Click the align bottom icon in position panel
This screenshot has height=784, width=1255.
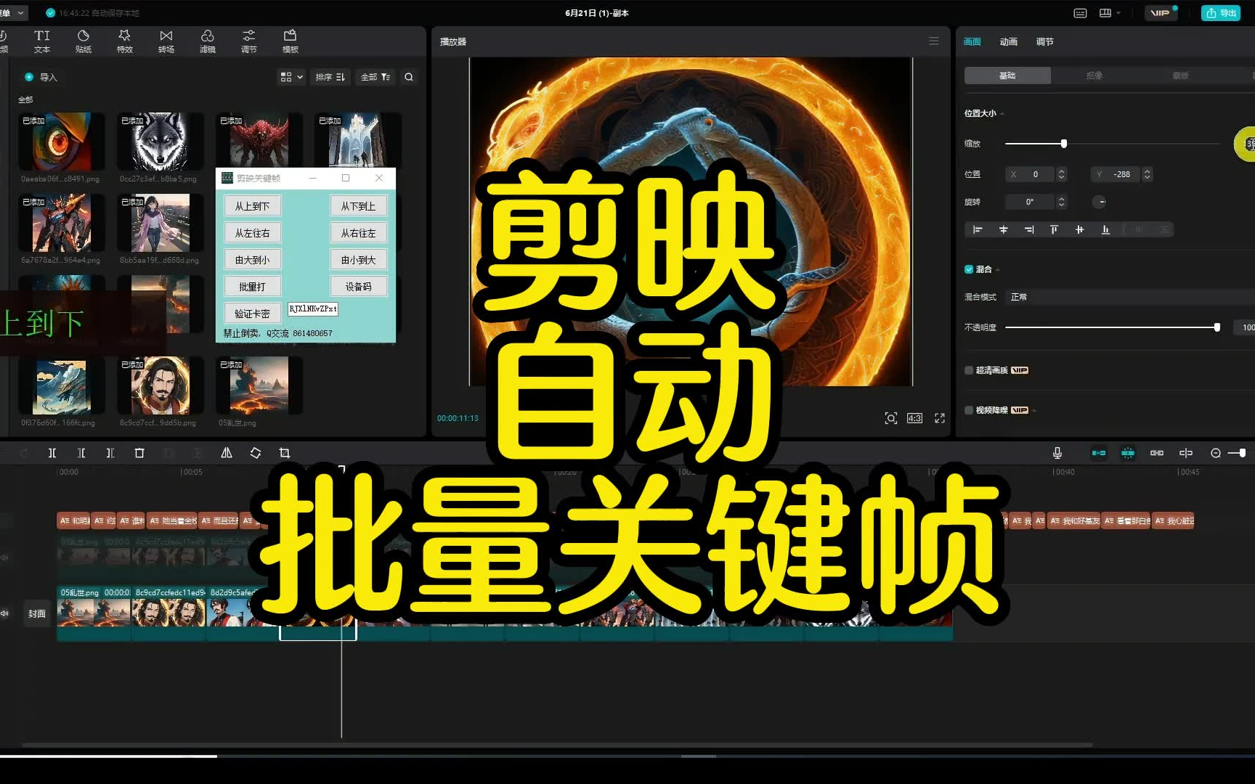click(x=1105, y=229)
